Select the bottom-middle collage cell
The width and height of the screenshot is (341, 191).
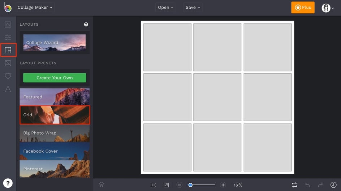pyautogui.click(x=217, y=147)
